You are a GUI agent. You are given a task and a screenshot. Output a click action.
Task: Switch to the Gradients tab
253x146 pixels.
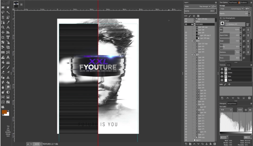pos(243,3)
